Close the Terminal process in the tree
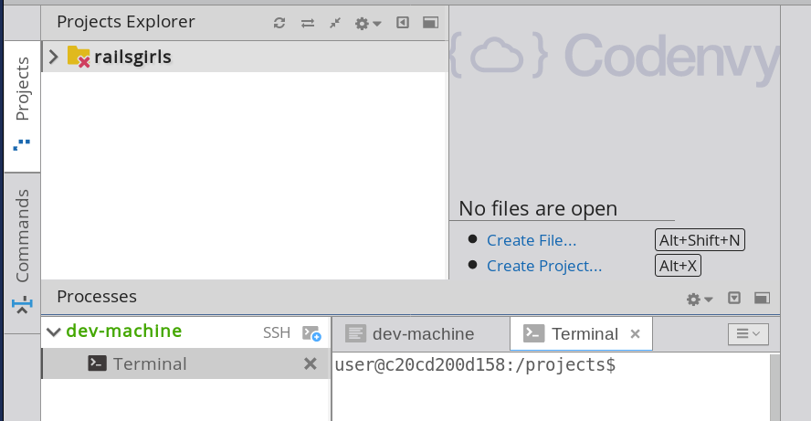The height and width of the screenshot is (421, 811). (311, 363)
